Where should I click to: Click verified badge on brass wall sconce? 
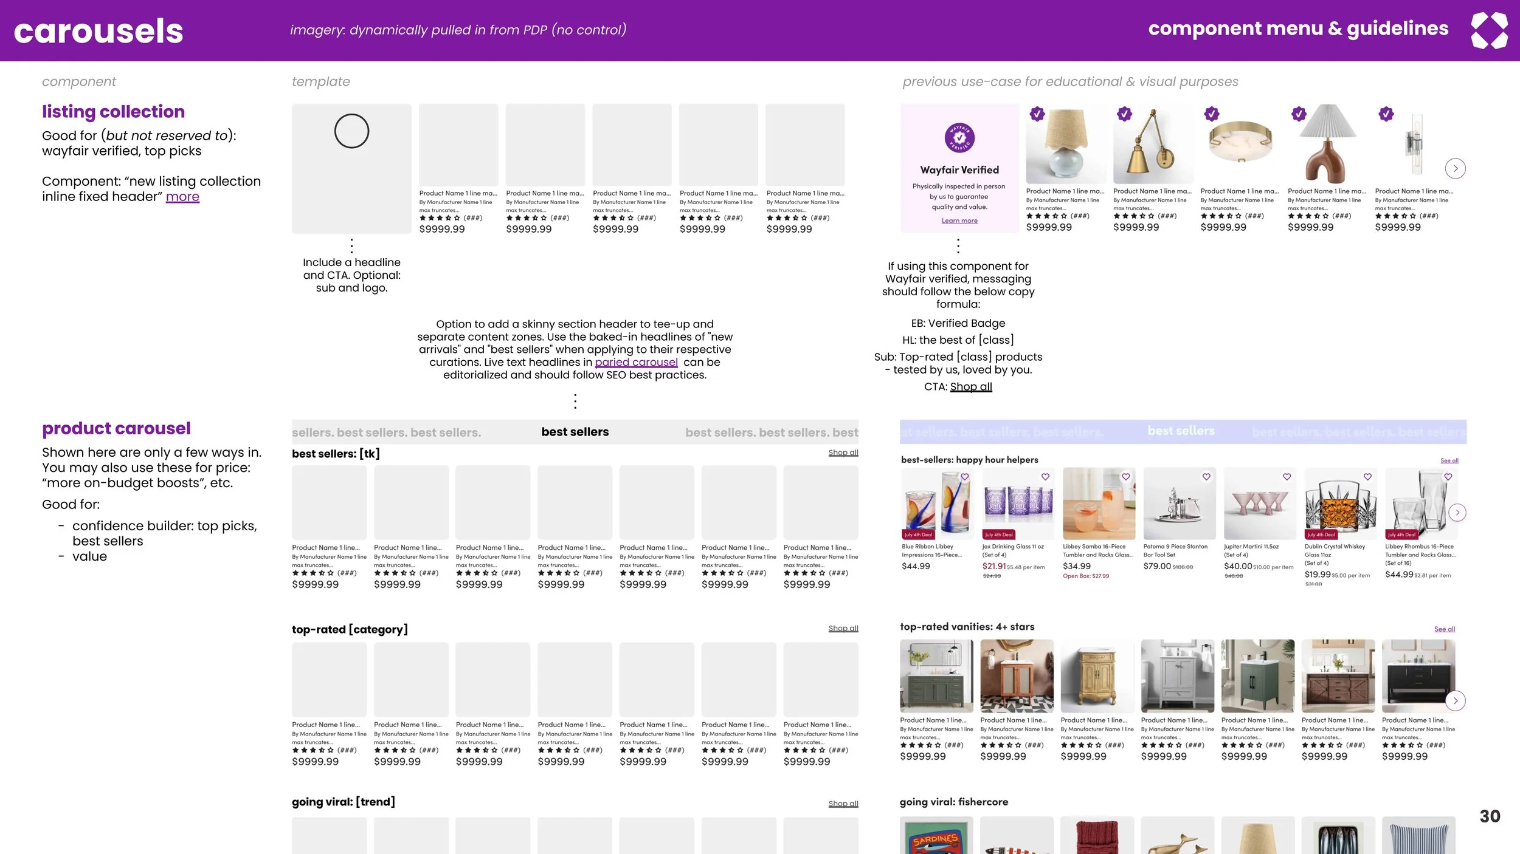[x=1124, y=114]
